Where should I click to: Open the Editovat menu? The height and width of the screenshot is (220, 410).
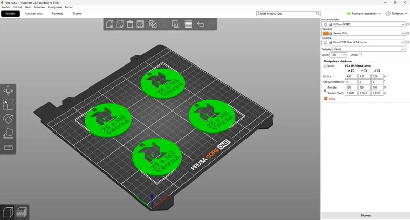[17, 7]
